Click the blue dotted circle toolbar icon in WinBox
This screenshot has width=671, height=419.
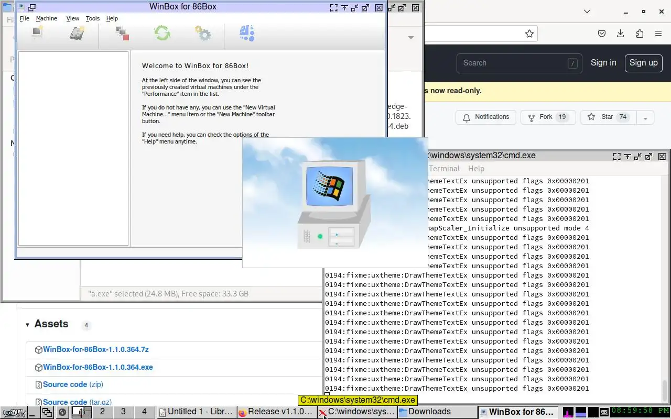[x=247, y=34]
